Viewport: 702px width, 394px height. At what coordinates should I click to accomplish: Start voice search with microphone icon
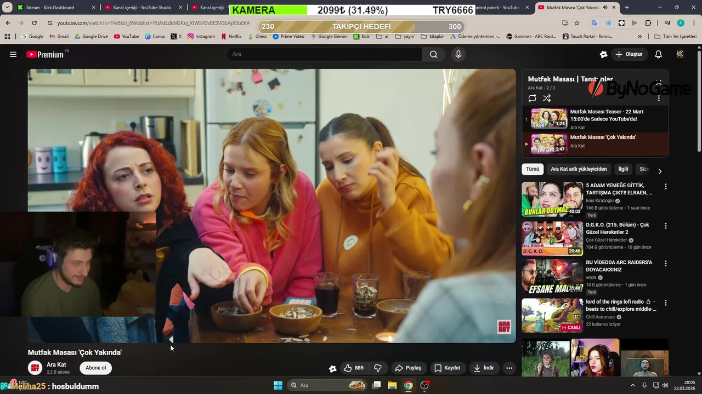coord(458,54)
